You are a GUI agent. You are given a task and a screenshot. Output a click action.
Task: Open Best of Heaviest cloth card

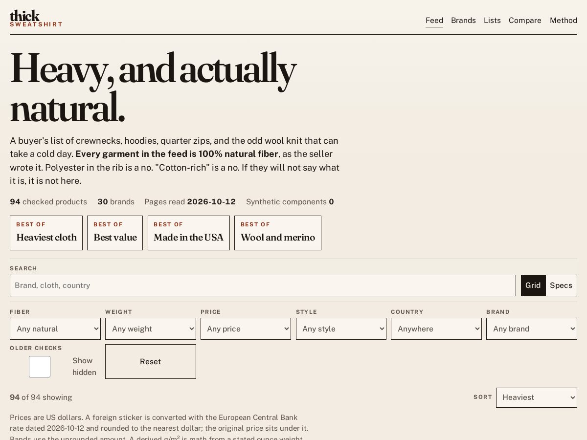click(x=46, y=233)
